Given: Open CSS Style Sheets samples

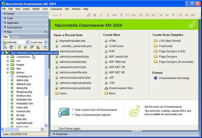Looking at the screenshot, I should pos(170,41).
